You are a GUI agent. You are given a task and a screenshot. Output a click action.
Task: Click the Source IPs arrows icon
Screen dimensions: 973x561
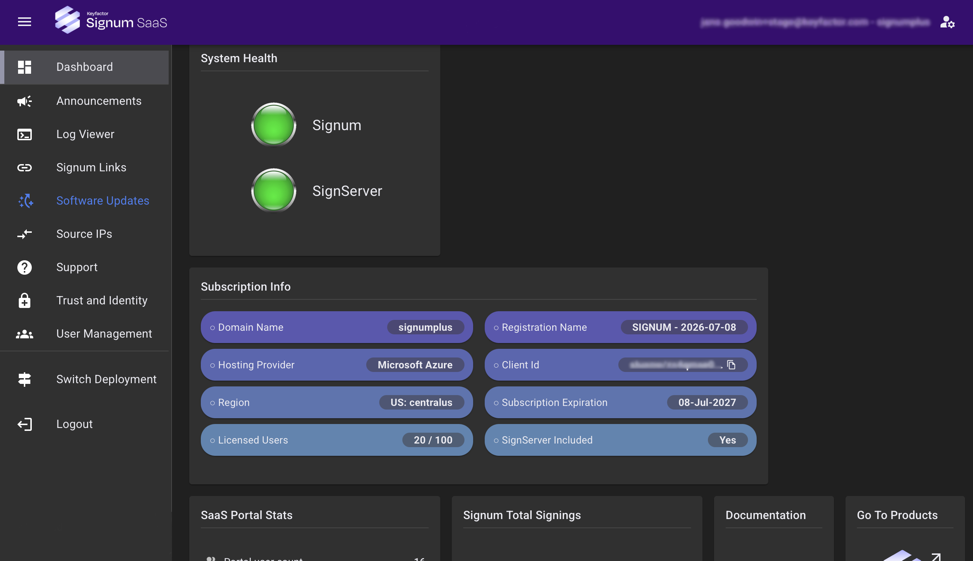pyautogui.click(x=24, y=234)
